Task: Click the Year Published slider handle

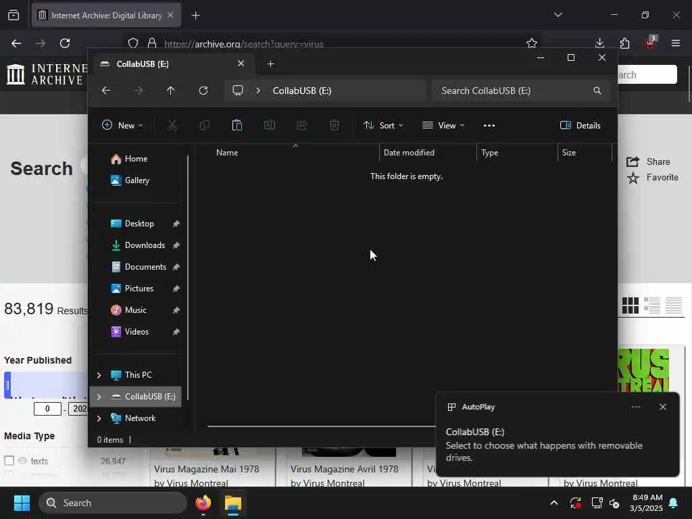Action: (7, 385)
